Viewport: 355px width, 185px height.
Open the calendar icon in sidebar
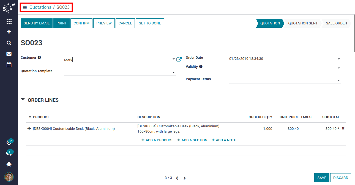tap(9, 65)
